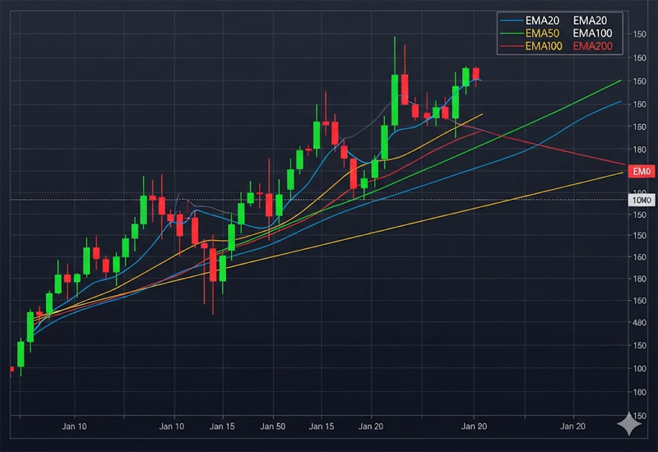The image size is (658, 452).
Task: Click the 480 price axis label
Action: point(638,323)
